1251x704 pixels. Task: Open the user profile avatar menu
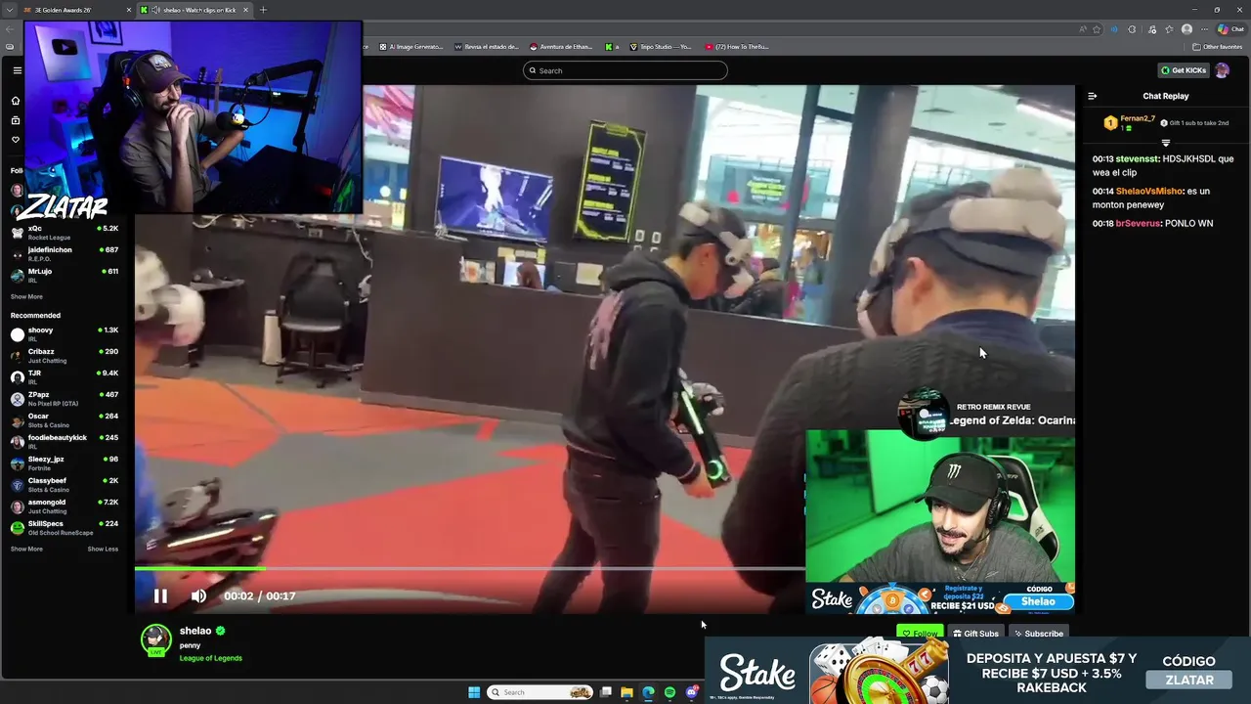[1222, 70]
